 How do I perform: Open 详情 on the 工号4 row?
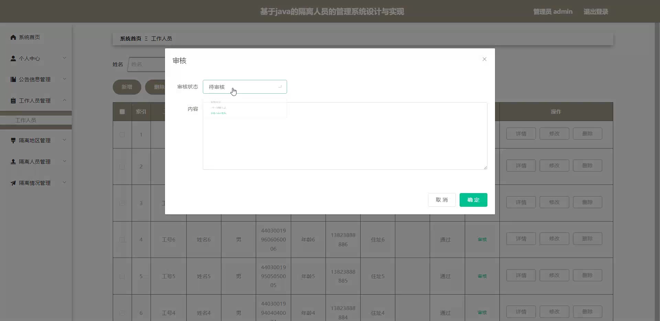coord(521,311)
